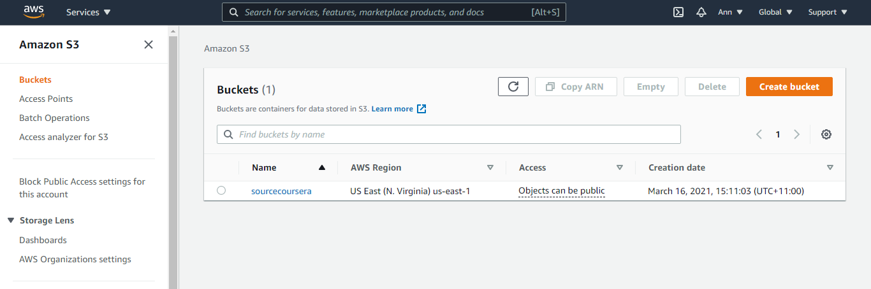The width and height of the screenshot is (871, 289).
Task: Open the sourcecoursera bucket link
Action: (281, 191)
